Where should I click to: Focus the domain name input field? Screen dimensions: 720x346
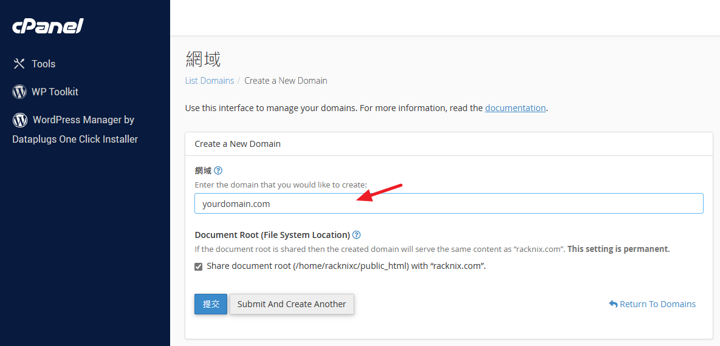(x=448, y=204)
